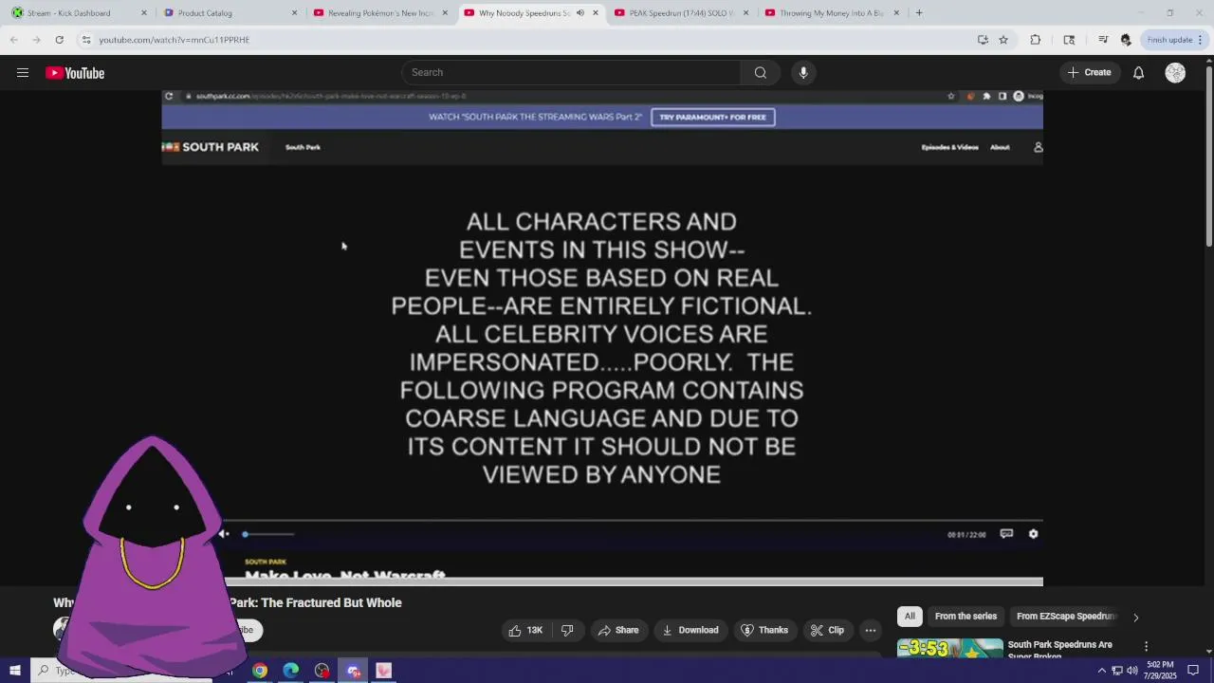Open South Park Speedruns Are Super Broken title
This screenshot has width=1214, height=683.
point(1059,650)
